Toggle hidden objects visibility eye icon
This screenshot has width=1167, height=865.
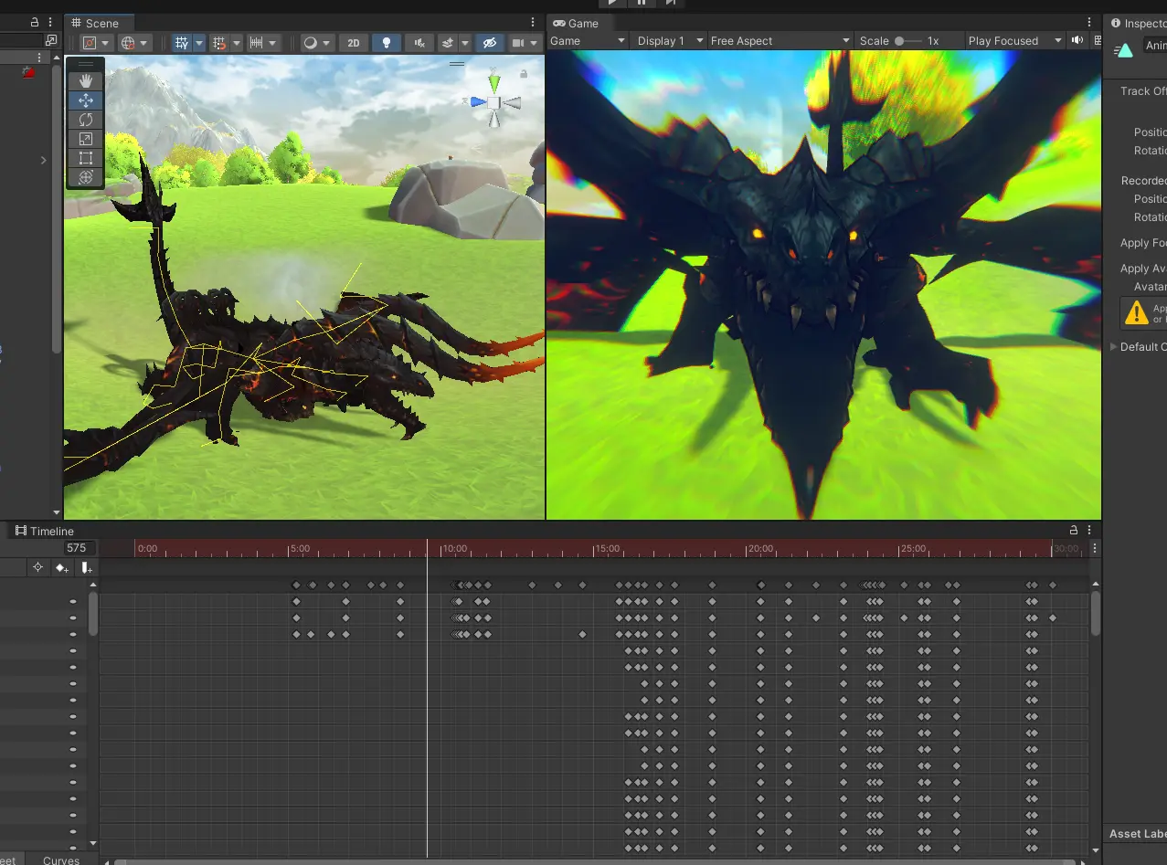tap(489, 43)
